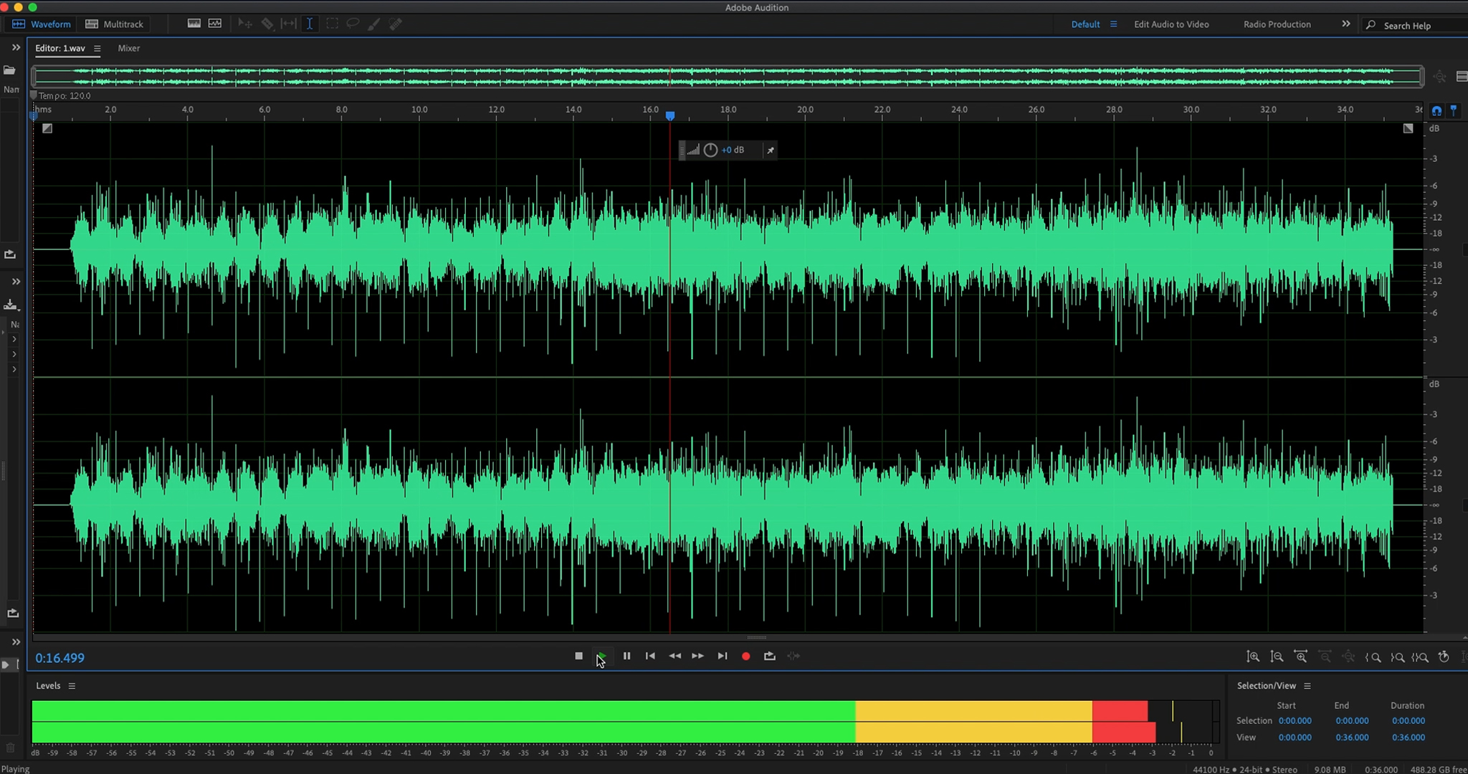Image resolution: width=1468 pixels, height=774 pixels.
Task: Click zoom to time preset icon
Action: point(1444,656)
